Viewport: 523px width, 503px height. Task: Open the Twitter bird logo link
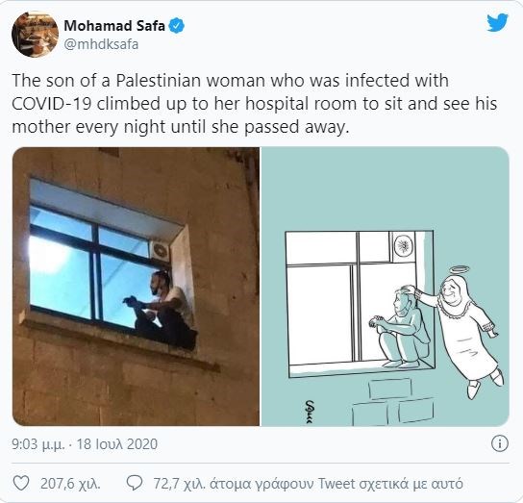tap(497, 22)
